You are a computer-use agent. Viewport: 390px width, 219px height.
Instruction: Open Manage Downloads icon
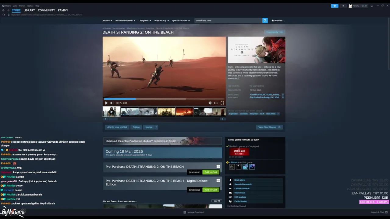pos(185,212)
